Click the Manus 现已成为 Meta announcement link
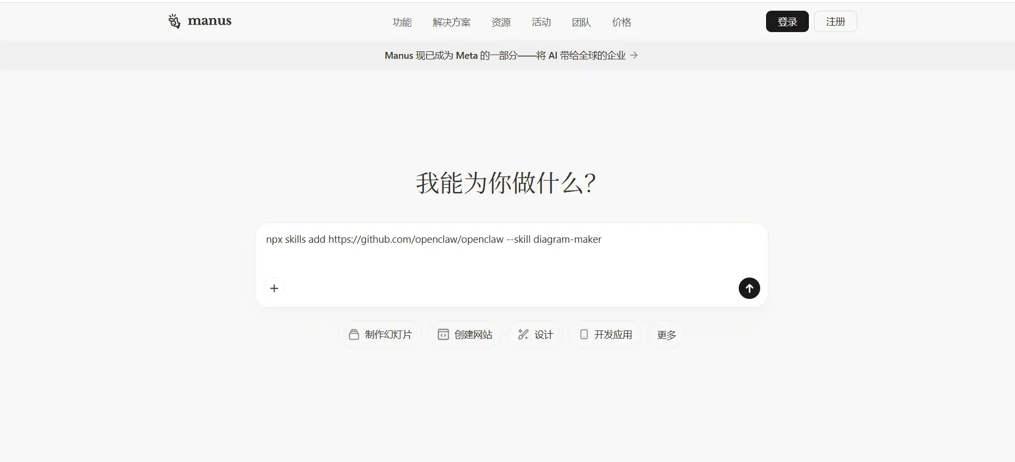This screenshot has height=462, width=1015. tap(505, 55)
